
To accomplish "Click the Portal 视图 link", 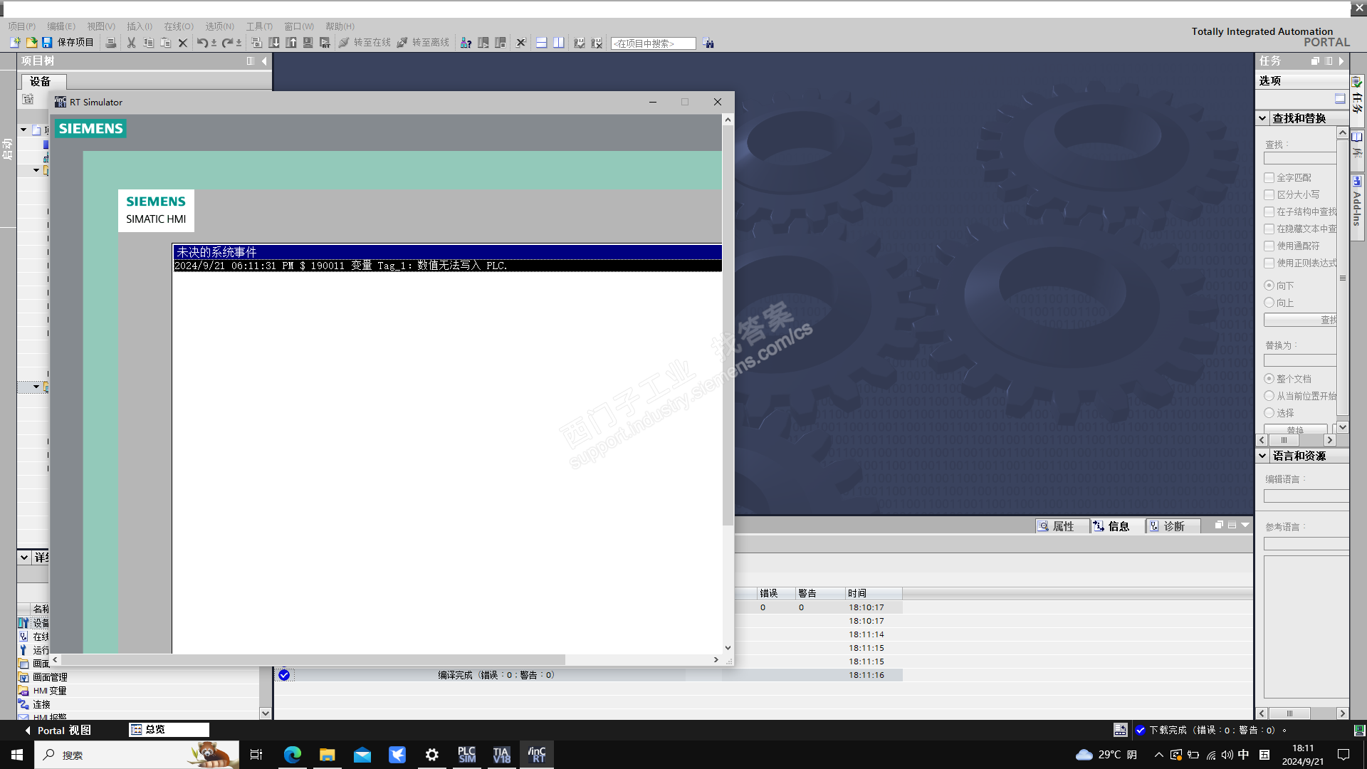I will 63,731.
